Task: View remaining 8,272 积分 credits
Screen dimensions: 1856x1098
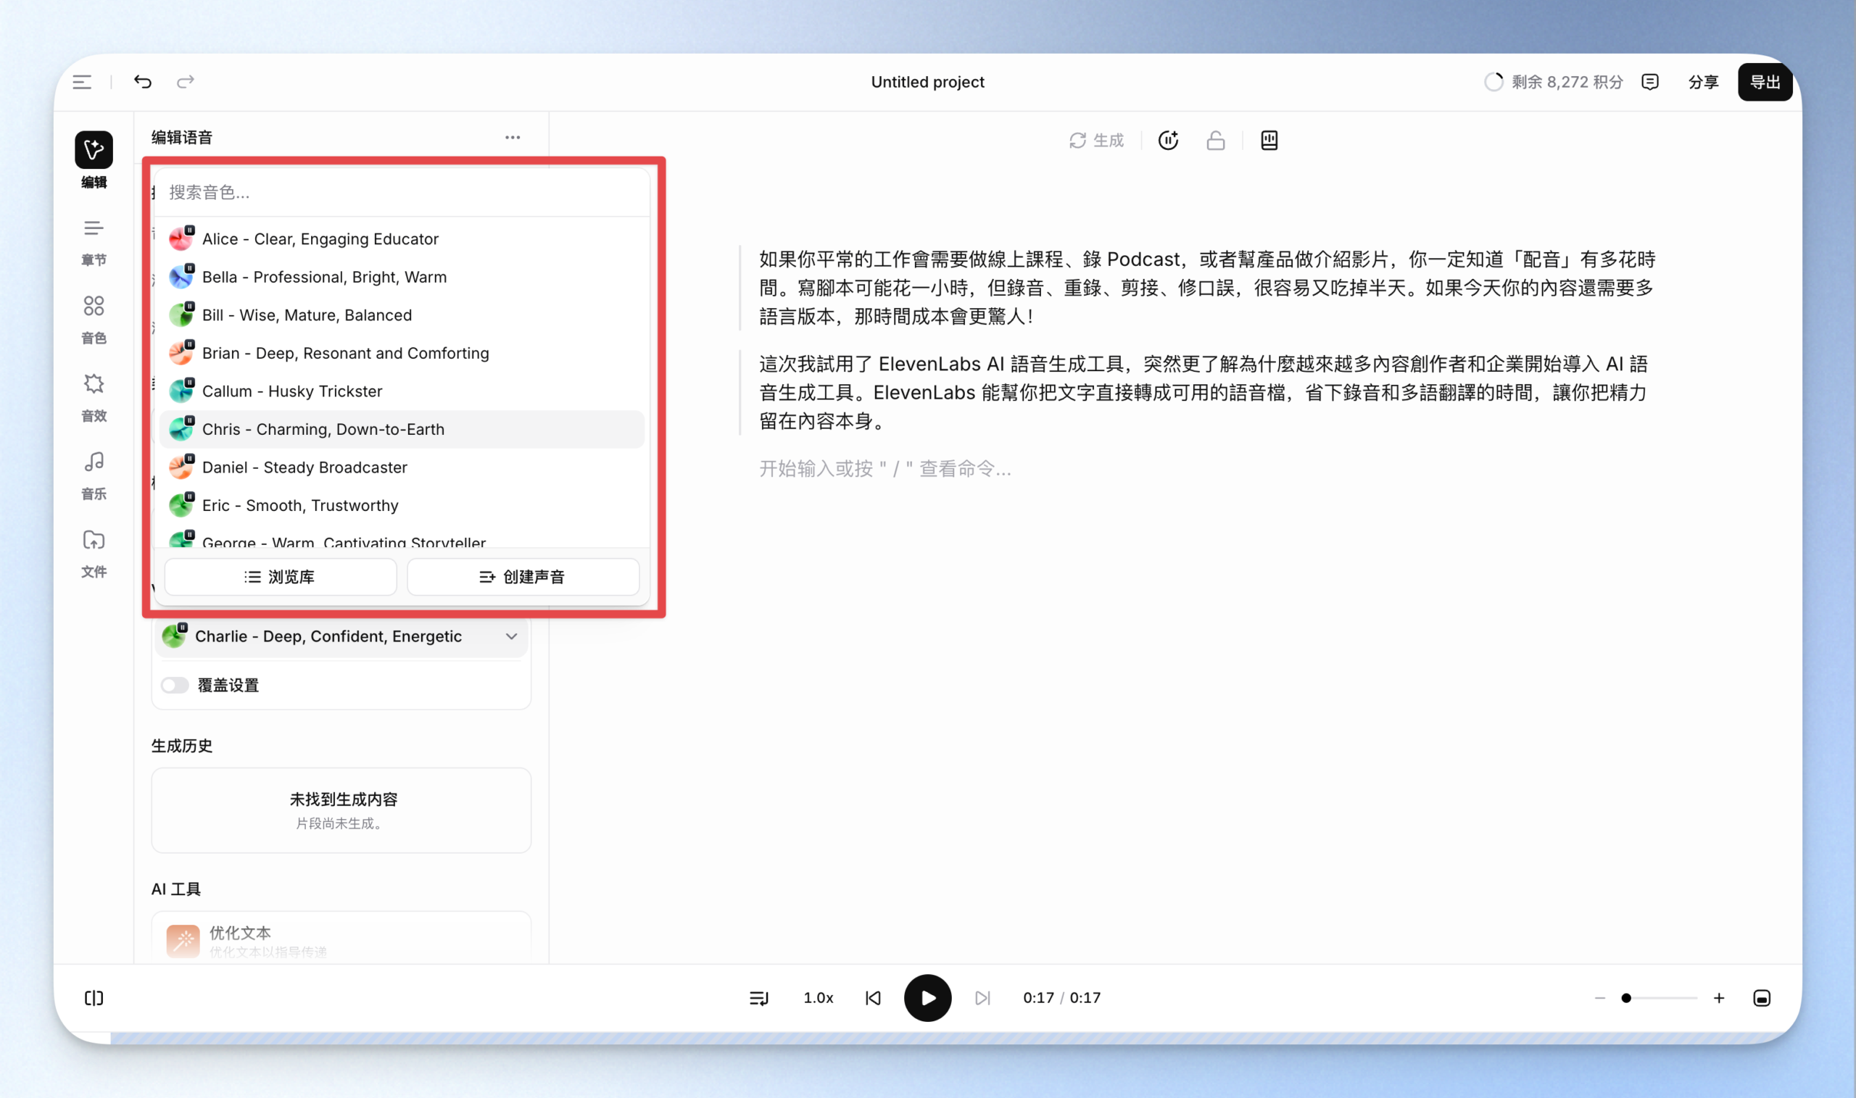Action: [1554, 82]
